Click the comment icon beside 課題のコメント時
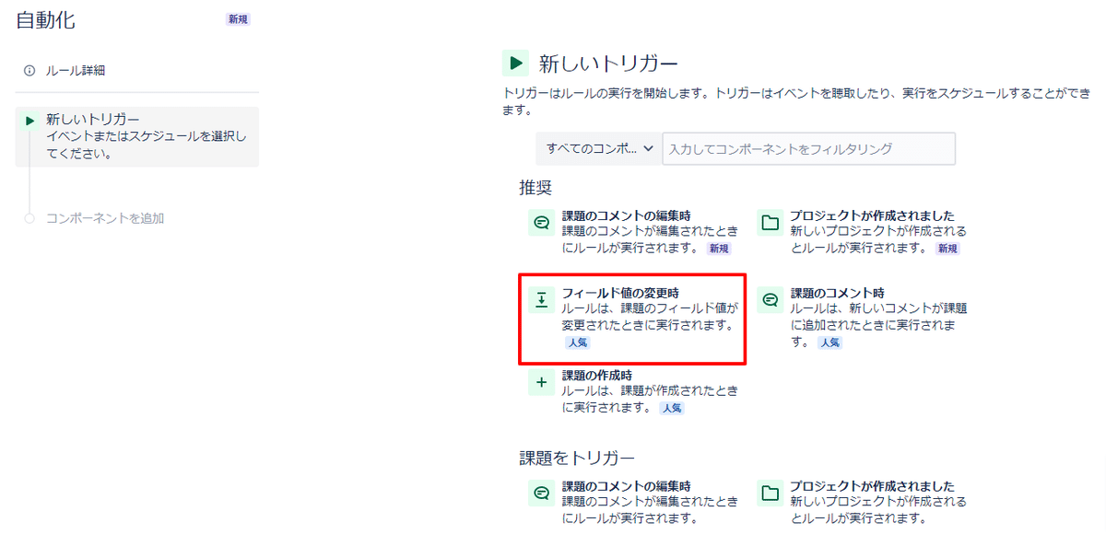The image size is (1106, 546). (x=769, y=300)
